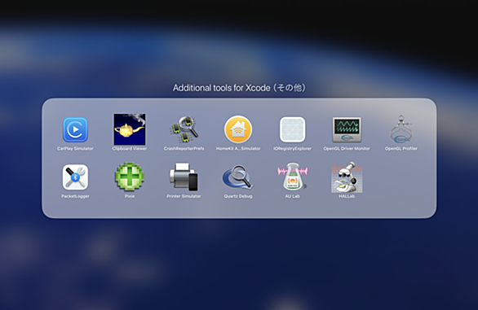
Task: Click the HALLab label text
Action: click(x=347, y=196)
